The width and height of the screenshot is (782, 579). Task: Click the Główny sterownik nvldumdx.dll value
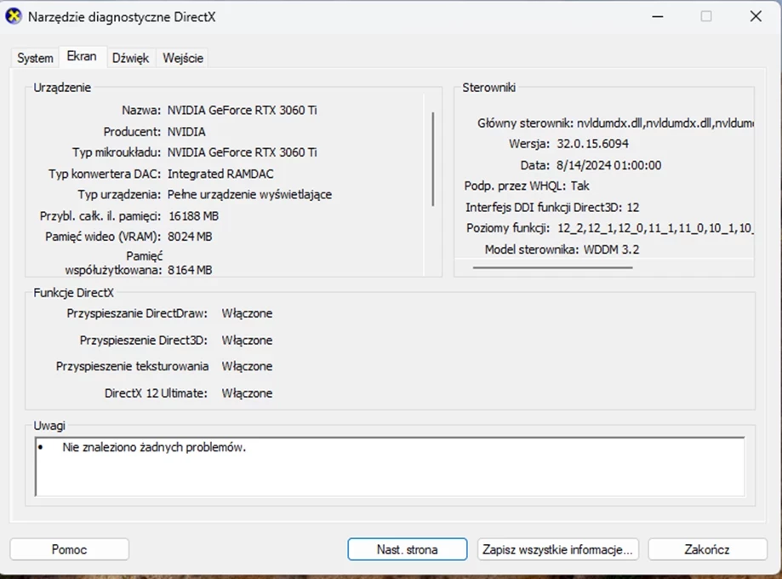[x=665, y=123]
